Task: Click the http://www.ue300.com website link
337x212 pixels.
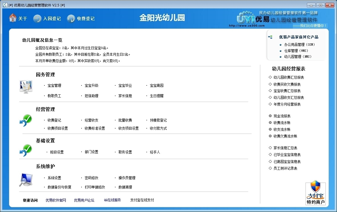Action: point(247,26)
